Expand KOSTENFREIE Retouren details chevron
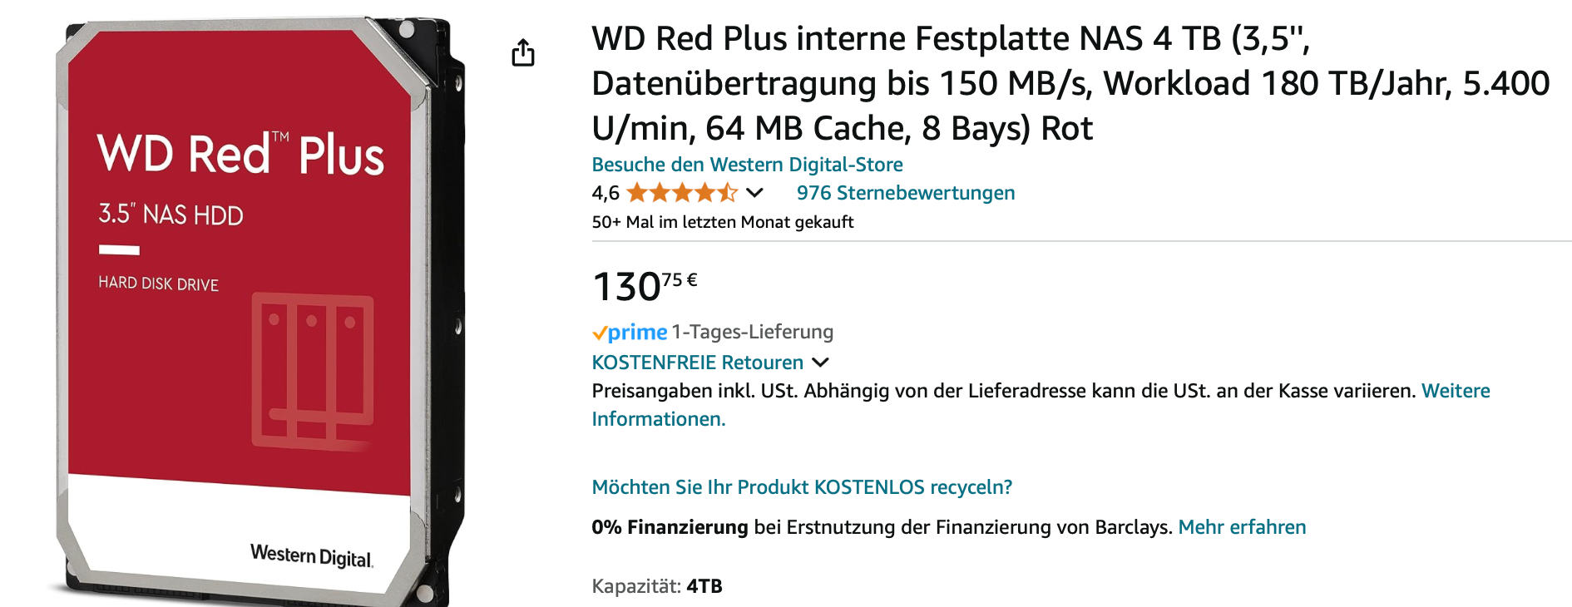The height and width of the screenshot is (607, 1572). (820, 363)
